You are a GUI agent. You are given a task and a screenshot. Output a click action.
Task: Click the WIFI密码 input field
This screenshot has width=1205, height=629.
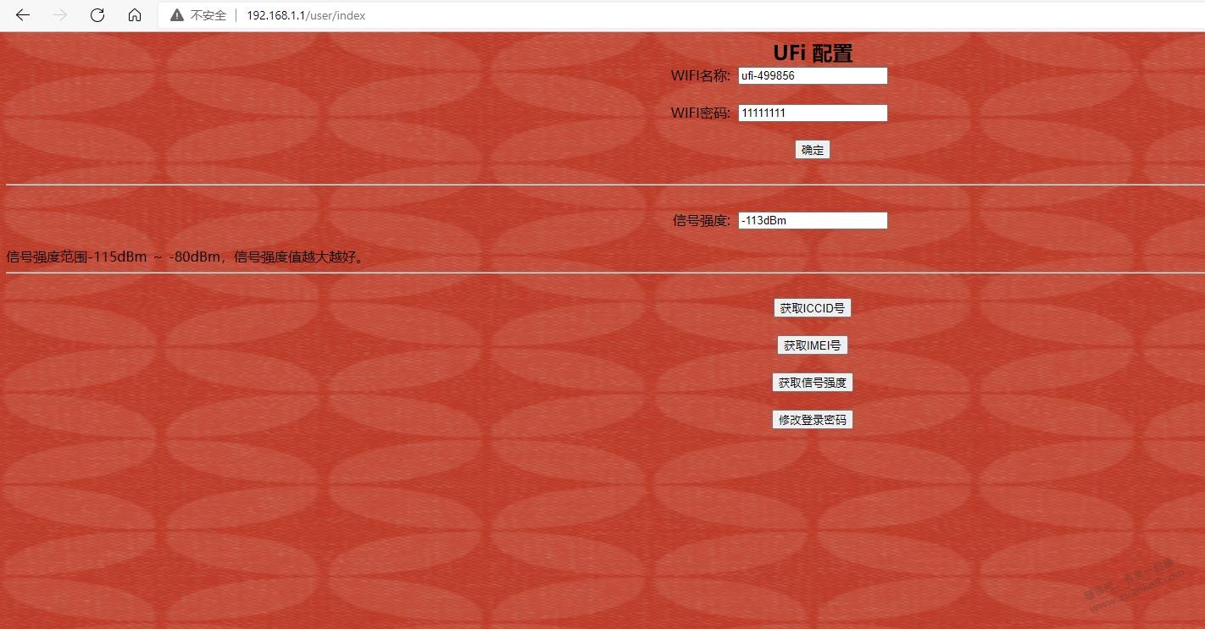[x=813, y=113]
